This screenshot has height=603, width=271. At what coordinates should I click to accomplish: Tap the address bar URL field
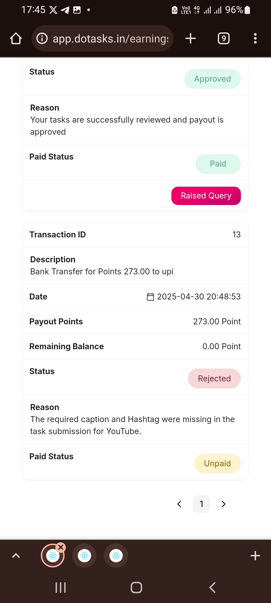tap(110, 38)
